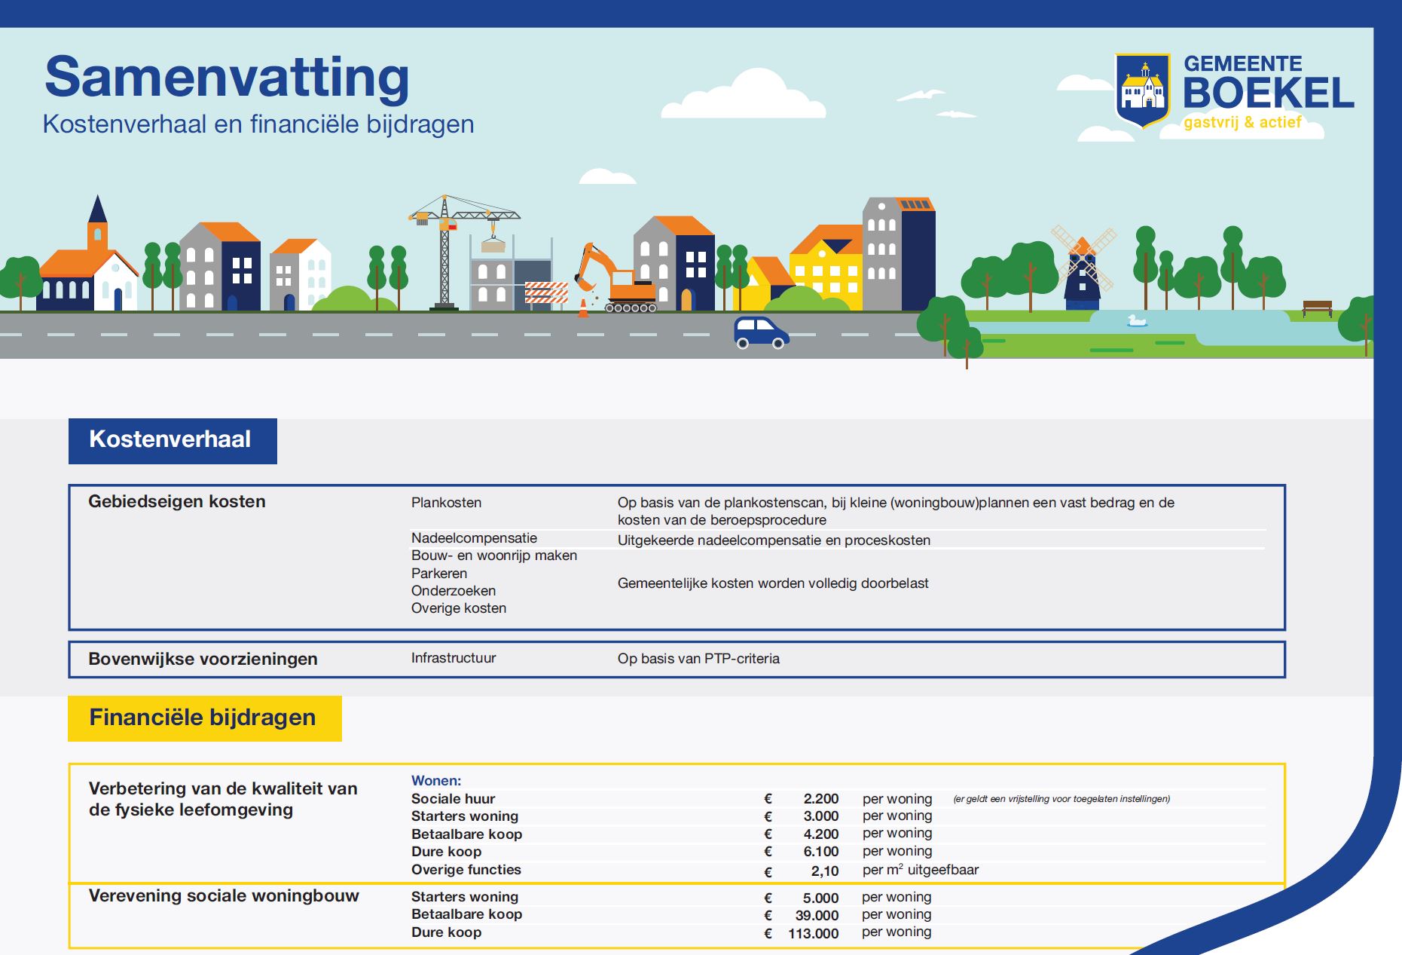Viewport: 1402px width, 955px height.
Task: Click the € 113.000 amount
Action: pos(813,933)
